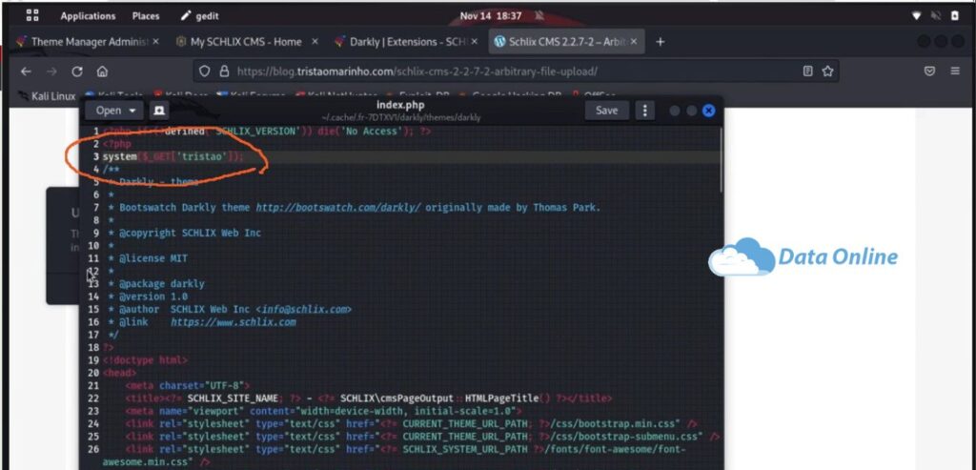Image resolution: width=976 pixels, height=470 pixels.
Task: Click the muted volume icon in system tray
Action: pyautogui.click(x=936, y=16)
